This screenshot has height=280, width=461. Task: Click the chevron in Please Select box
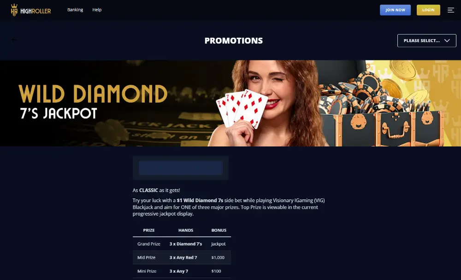447,41
